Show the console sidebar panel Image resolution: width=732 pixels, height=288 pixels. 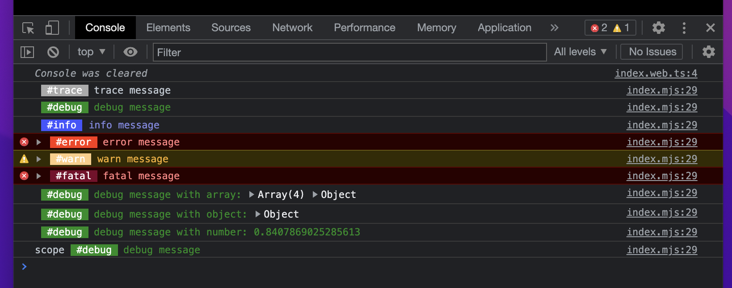pos(27,52)
